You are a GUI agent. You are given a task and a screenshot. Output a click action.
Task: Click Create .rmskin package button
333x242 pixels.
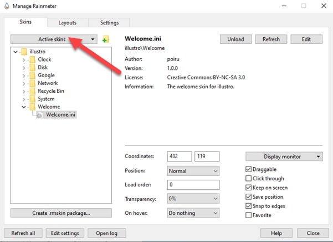[61, 213]
